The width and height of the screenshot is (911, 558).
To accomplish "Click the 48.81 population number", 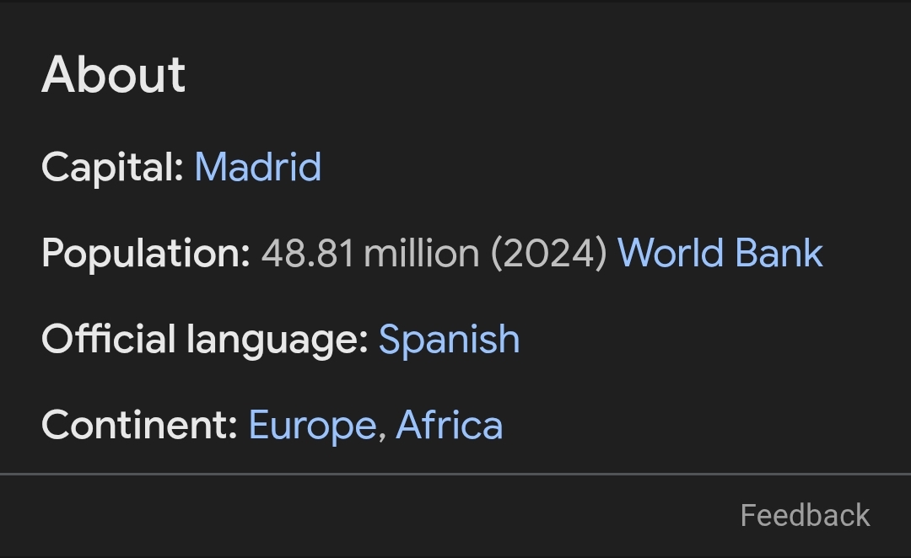I will point(307,253).
